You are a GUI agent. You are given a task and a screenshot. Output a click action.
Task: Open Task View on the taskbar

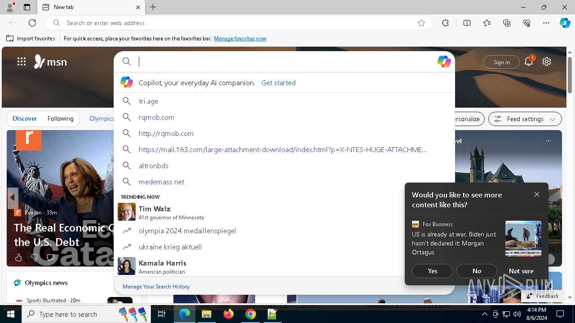pyautogui.click(x=162, y=314)
